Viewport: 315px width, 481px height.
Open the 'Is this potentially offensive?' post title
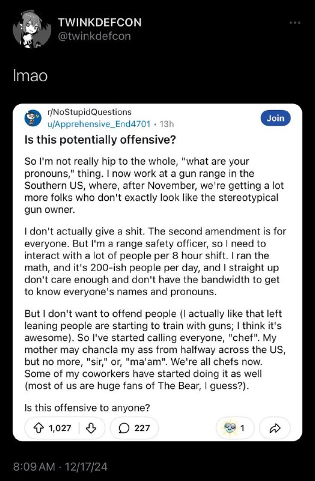[100, 140]
